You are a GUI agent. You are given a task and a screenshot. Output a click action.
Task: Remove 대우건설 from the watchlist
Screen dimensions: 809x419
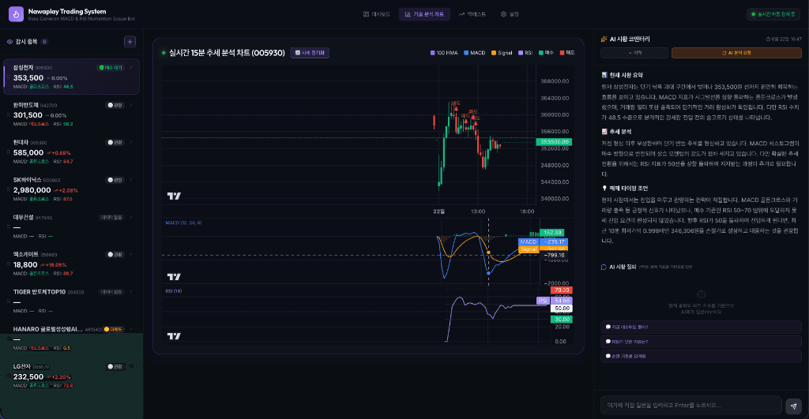tap(131, 217)
